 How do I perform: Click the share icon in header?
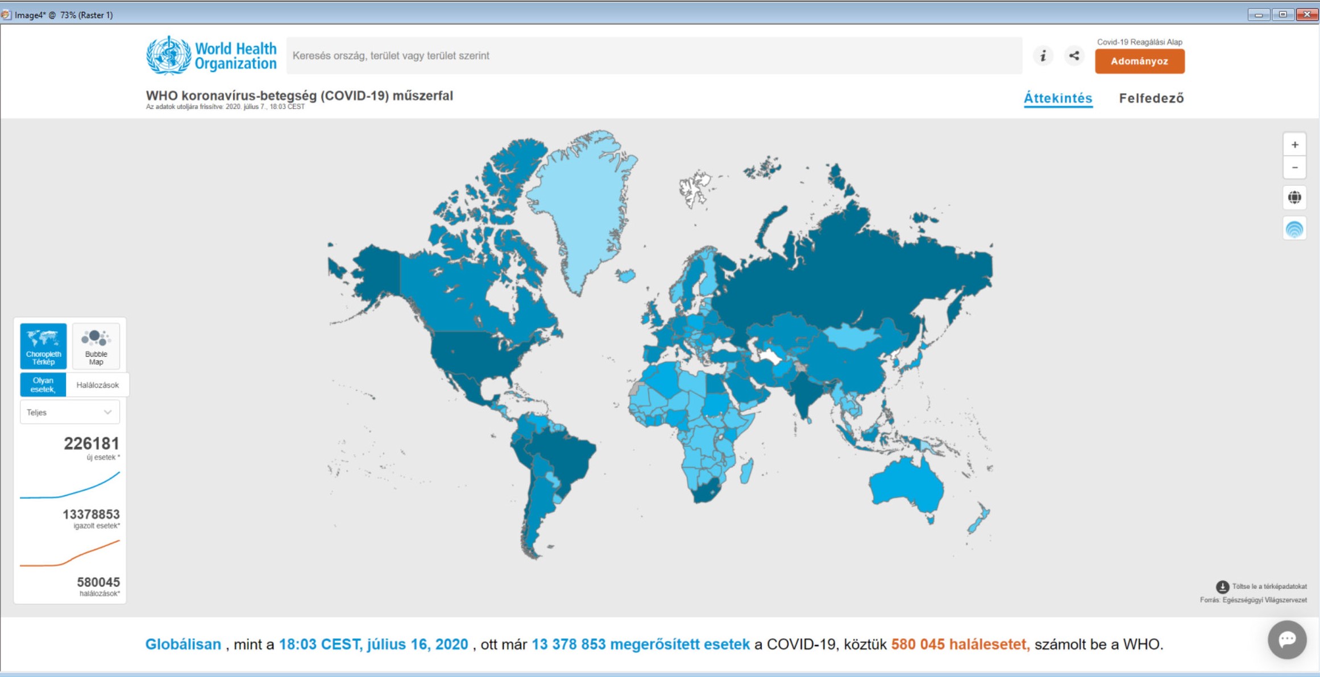point(1074,56)
